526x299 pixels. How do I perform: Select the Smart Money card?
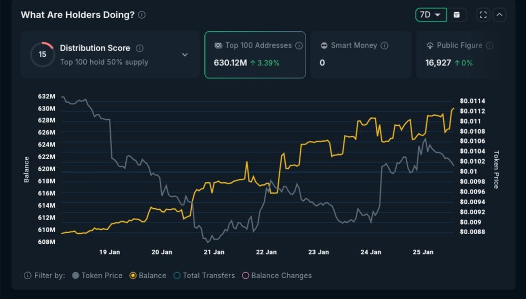361,55
